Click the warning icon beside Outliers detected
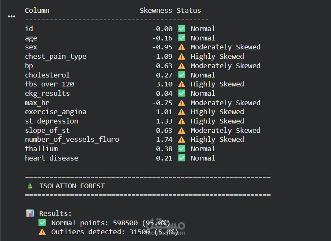This screenshot has width=331, height=241. point(42,232)
